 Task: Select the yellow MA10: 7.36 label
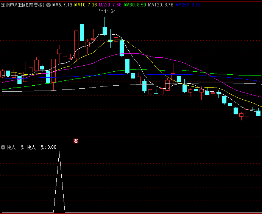tap(86, 5)
